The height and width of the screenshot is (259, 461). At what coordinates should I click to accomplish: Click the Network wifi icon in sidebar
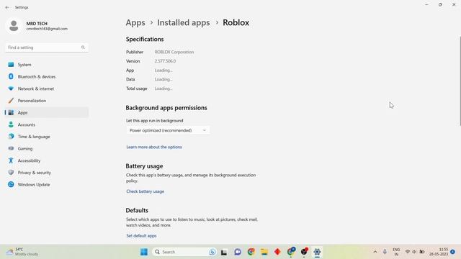pyautogui.click(x=11, y=88)
